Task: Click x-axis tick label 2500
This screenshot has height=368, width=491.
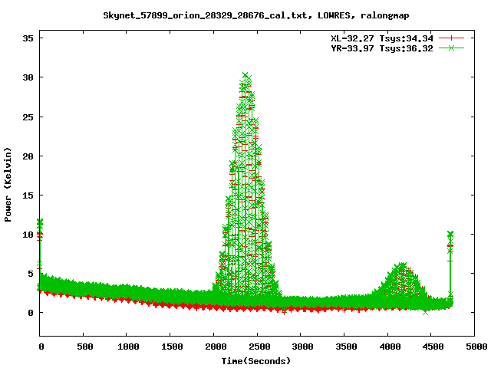Action: (259, 347)
